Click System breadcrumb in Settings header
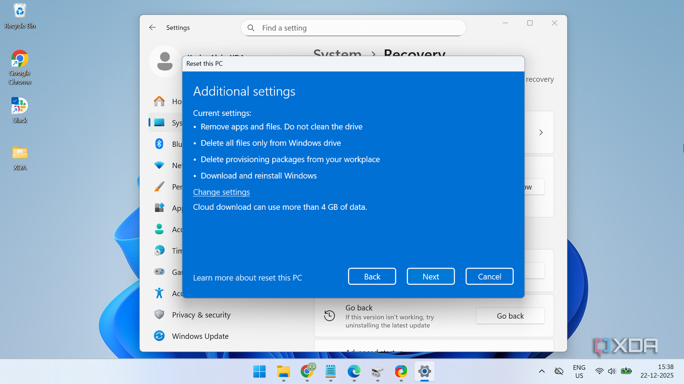This screenshot has width=684, height=384. [x=337, y=54]
